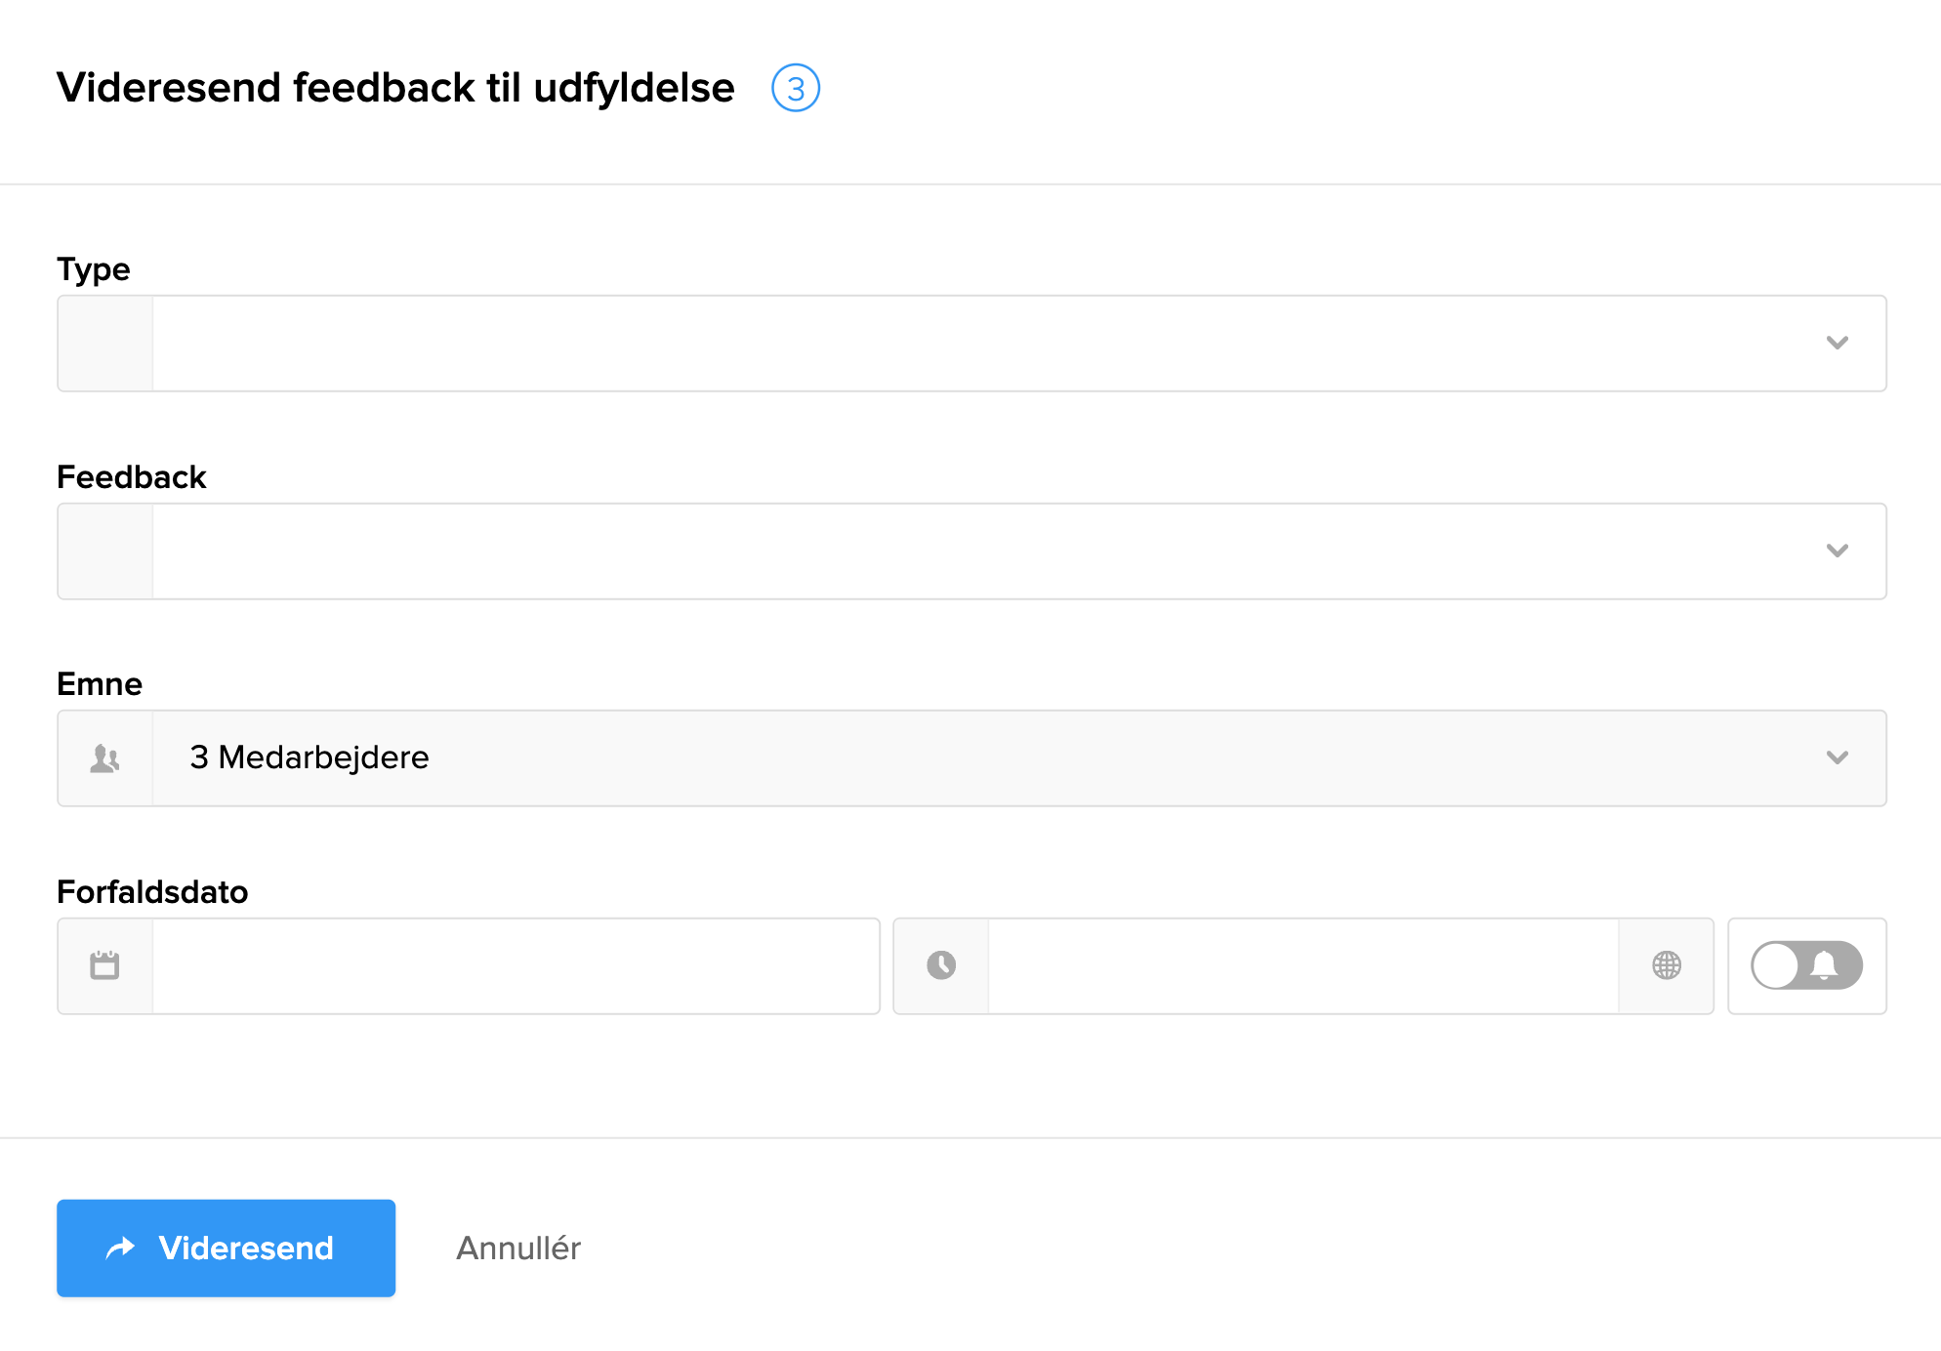Open the Type dropdown
Viewport: 1941px width, 1351px height.
coord(1838,343)
